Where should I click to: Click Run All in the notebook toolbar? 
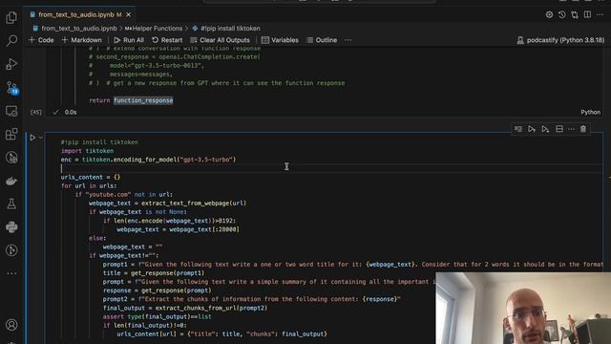(129, 40)
